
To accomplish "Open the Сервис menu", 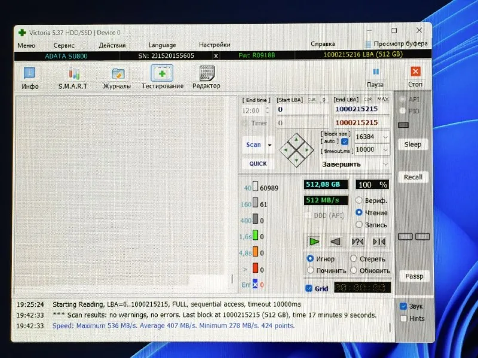I will coord(64,45).
